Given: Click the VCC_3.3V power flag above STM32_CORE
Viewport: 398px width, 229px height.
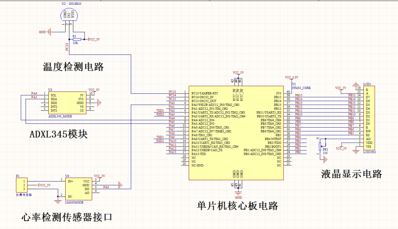Looking at the screenshot, I should click(x=291, y=78).
